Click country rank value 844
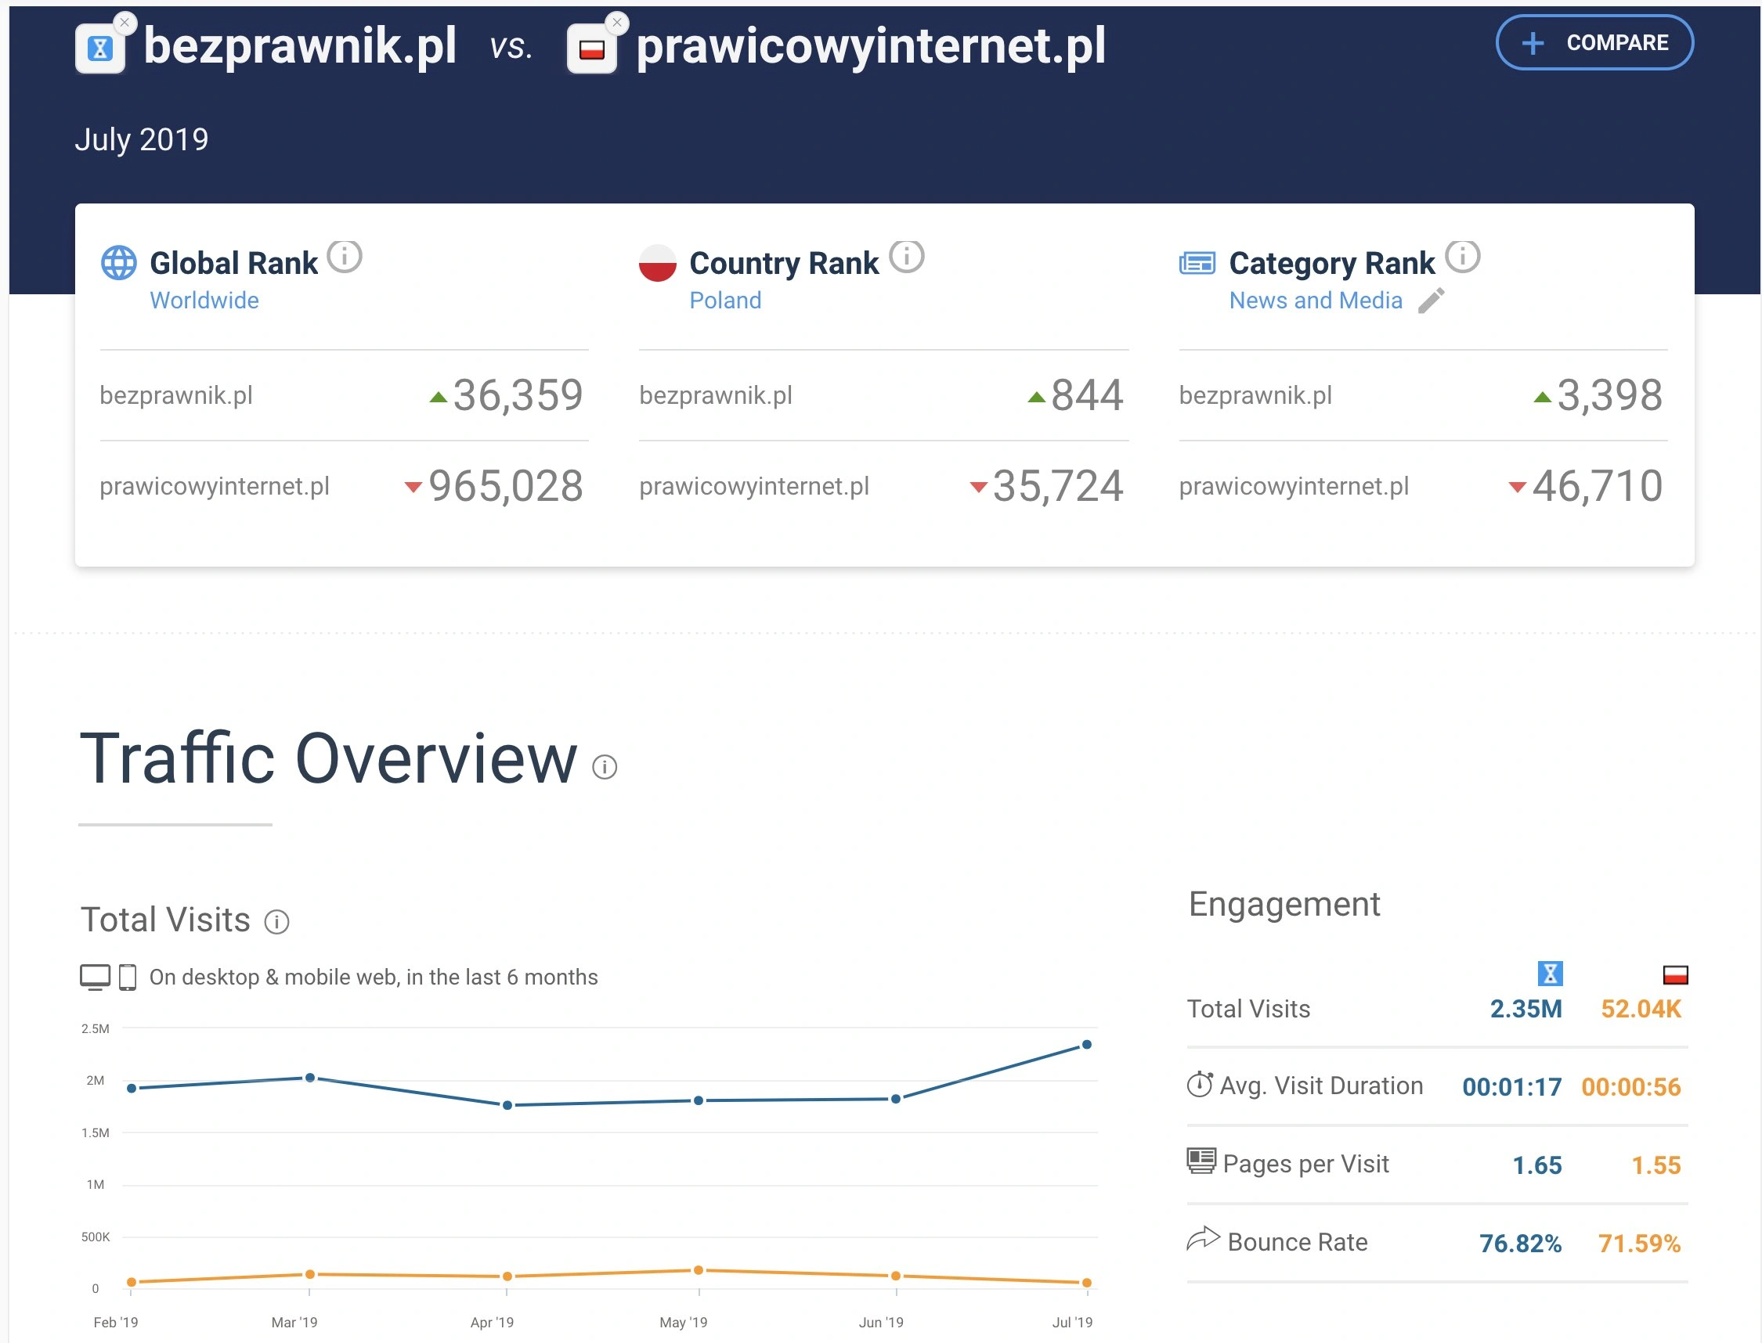This screenshot has width=1762, height=1343. [x=1087, y=395]
